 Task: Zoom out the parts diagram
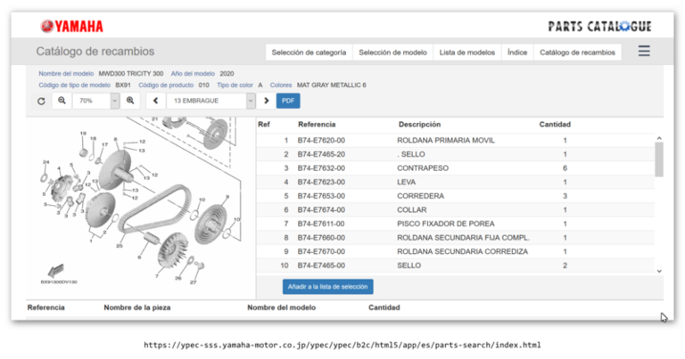click(62, 101)
